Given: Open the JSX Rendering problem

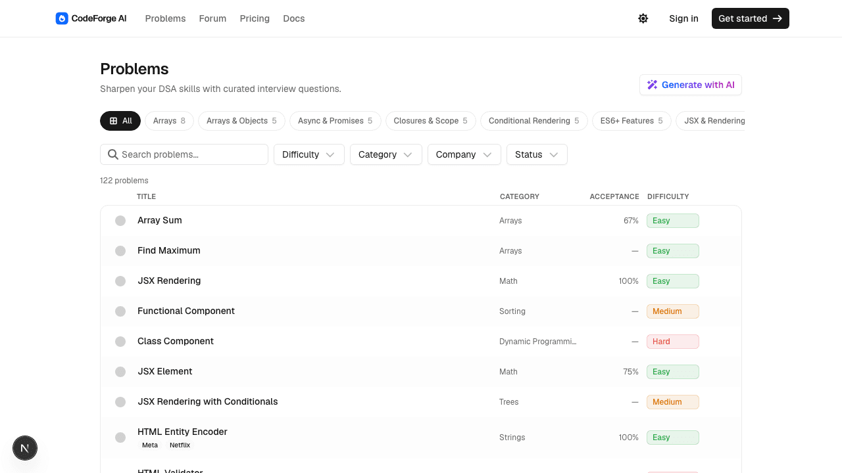Looking at the screenshot, I should point(169,281).
